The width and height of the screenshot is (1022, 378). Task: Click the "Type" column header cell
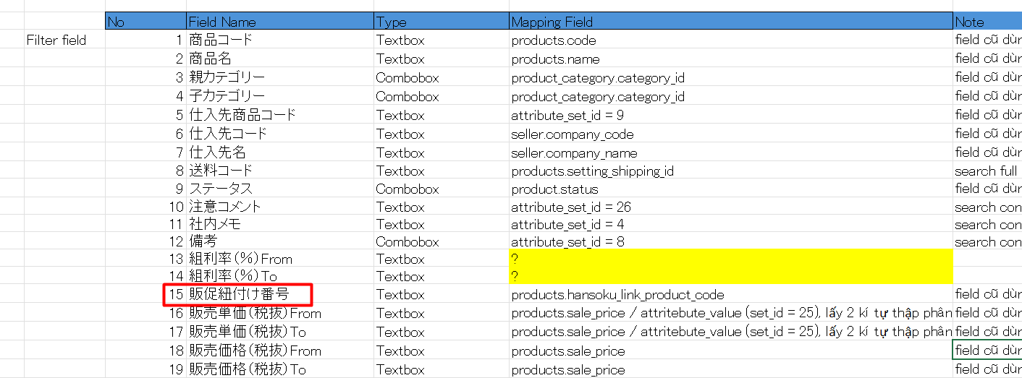441,22
